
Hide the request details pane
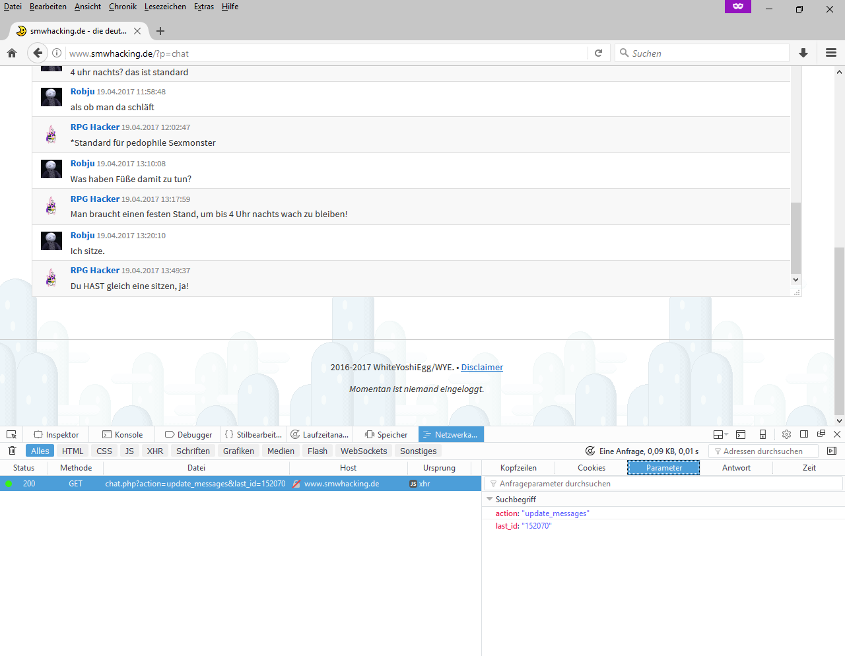point(832,451)
